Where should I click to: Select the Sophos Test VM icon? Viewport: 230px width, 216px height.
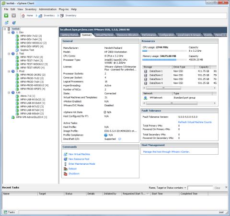pos(17,50)
